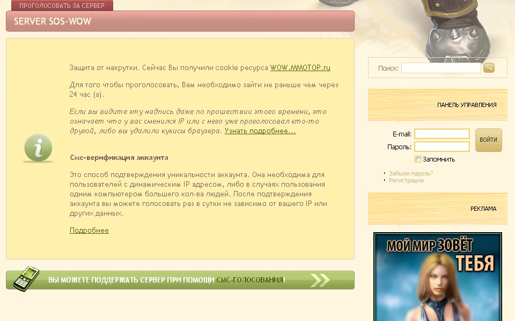Click the СМС-голосования banner text
515x321 pixels.
(x=249, y=280)
